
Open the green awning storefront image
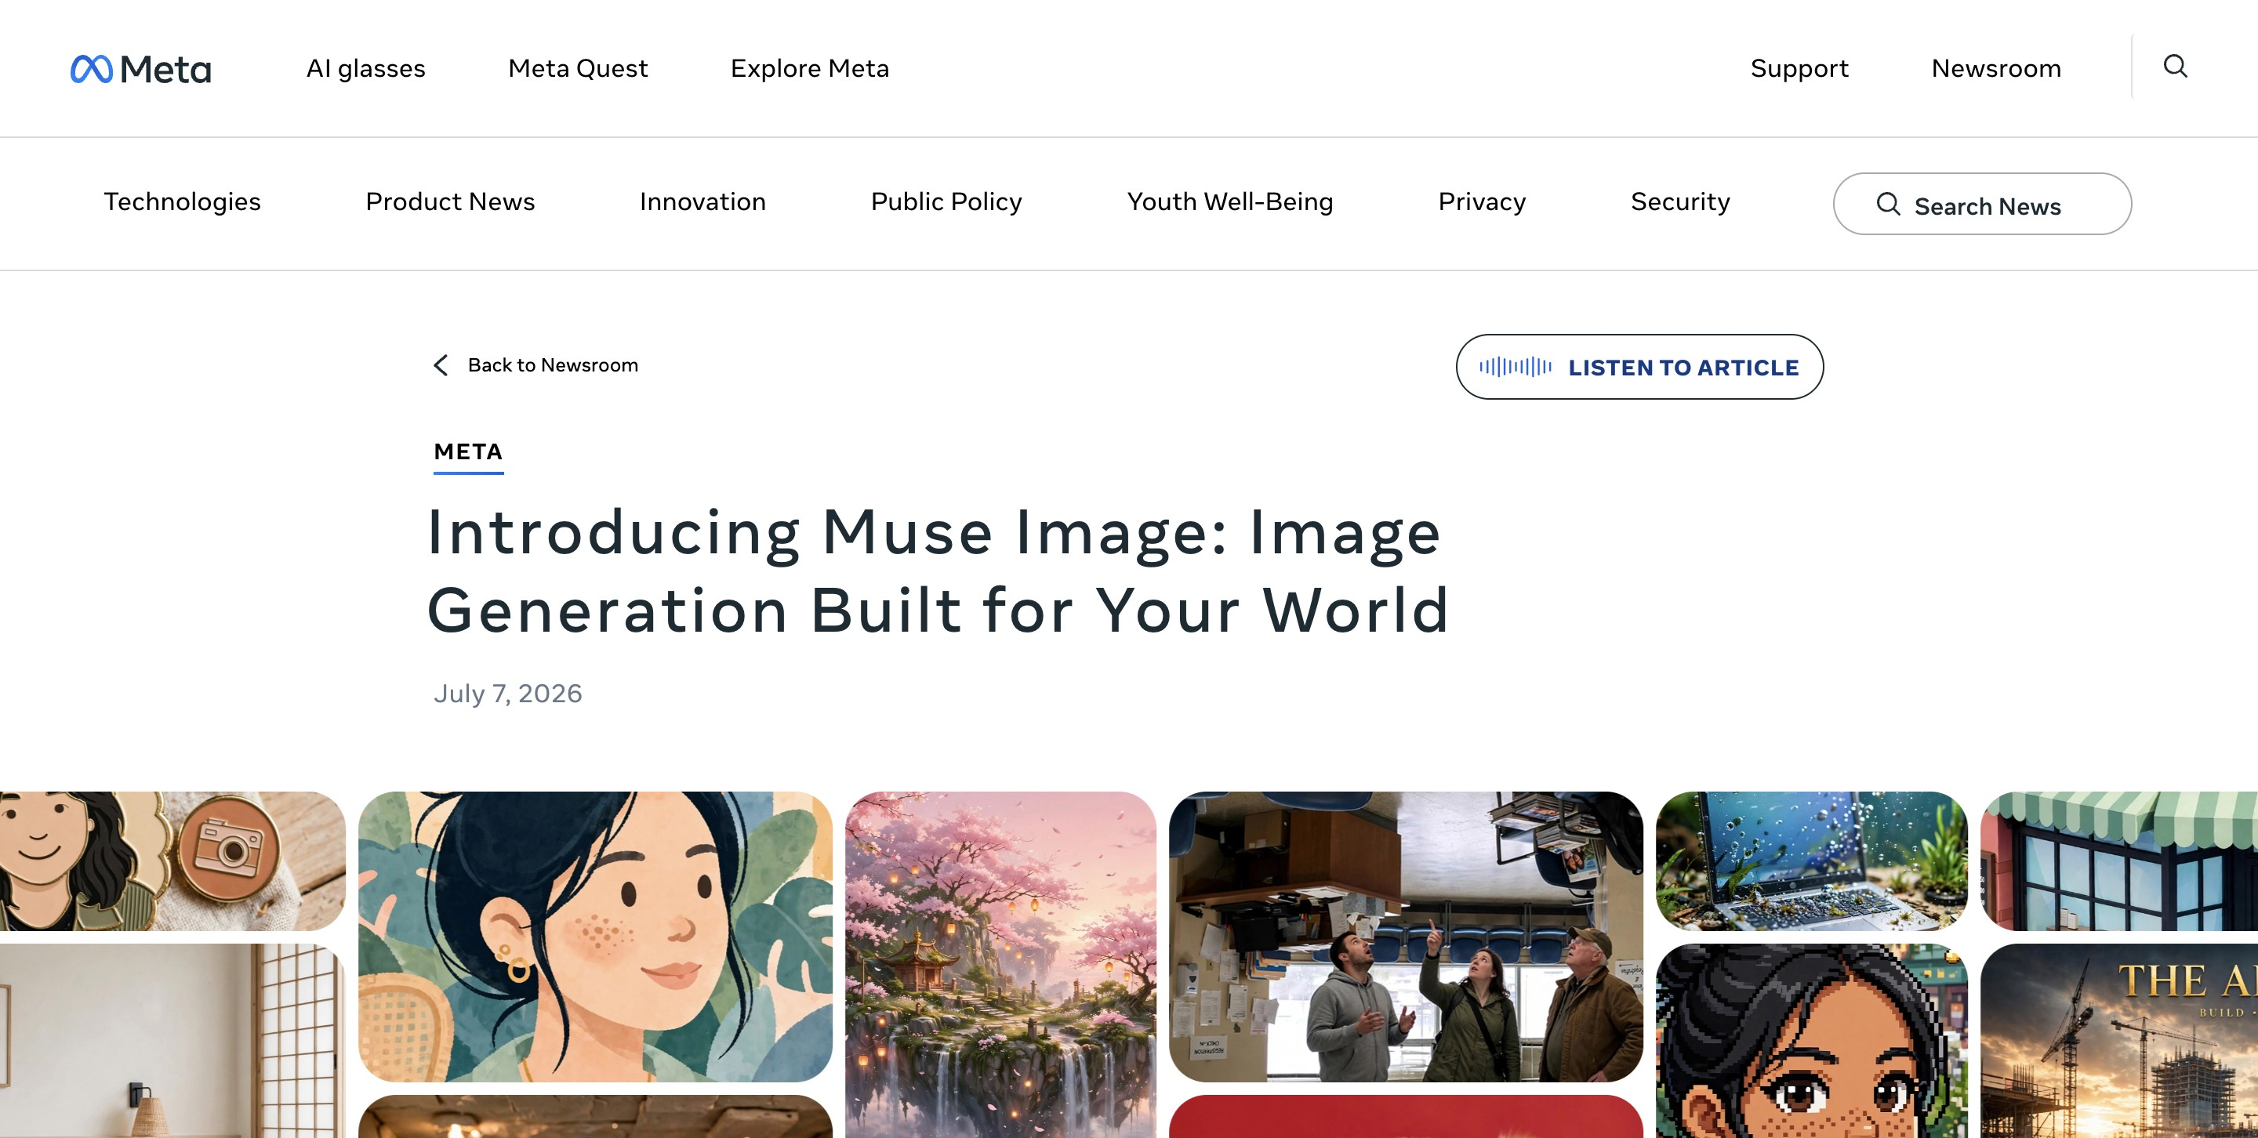click(x=2118, y=861)
